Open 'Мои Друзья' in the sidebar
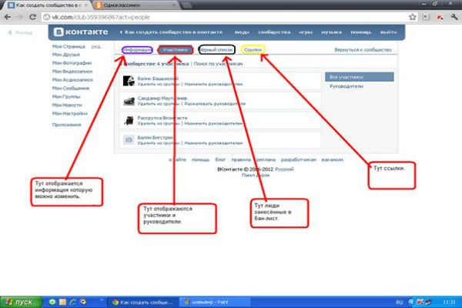Screen dimensions: 462x308 click(65, 55)
